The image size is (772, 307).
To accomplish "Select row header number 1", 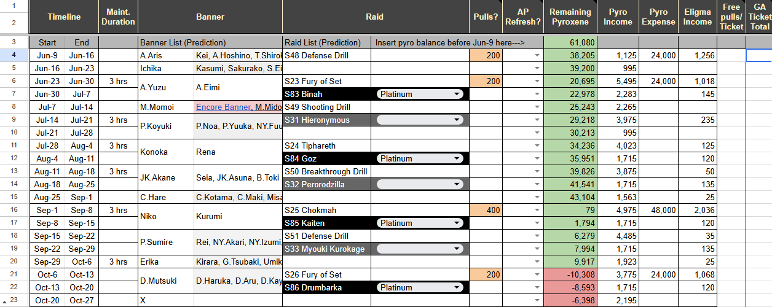I will click(x=14, y=6).
